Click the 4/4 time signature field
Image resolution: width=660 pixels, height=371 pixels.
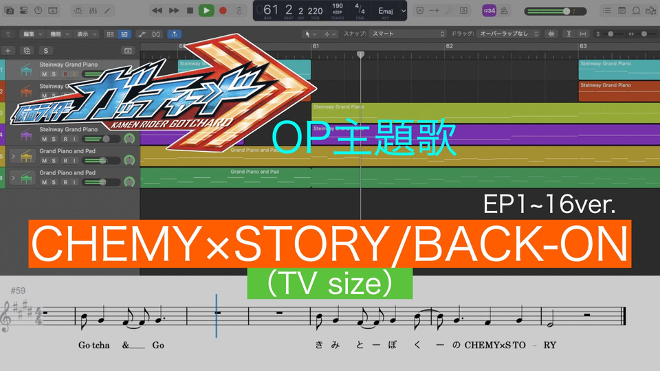360,7
